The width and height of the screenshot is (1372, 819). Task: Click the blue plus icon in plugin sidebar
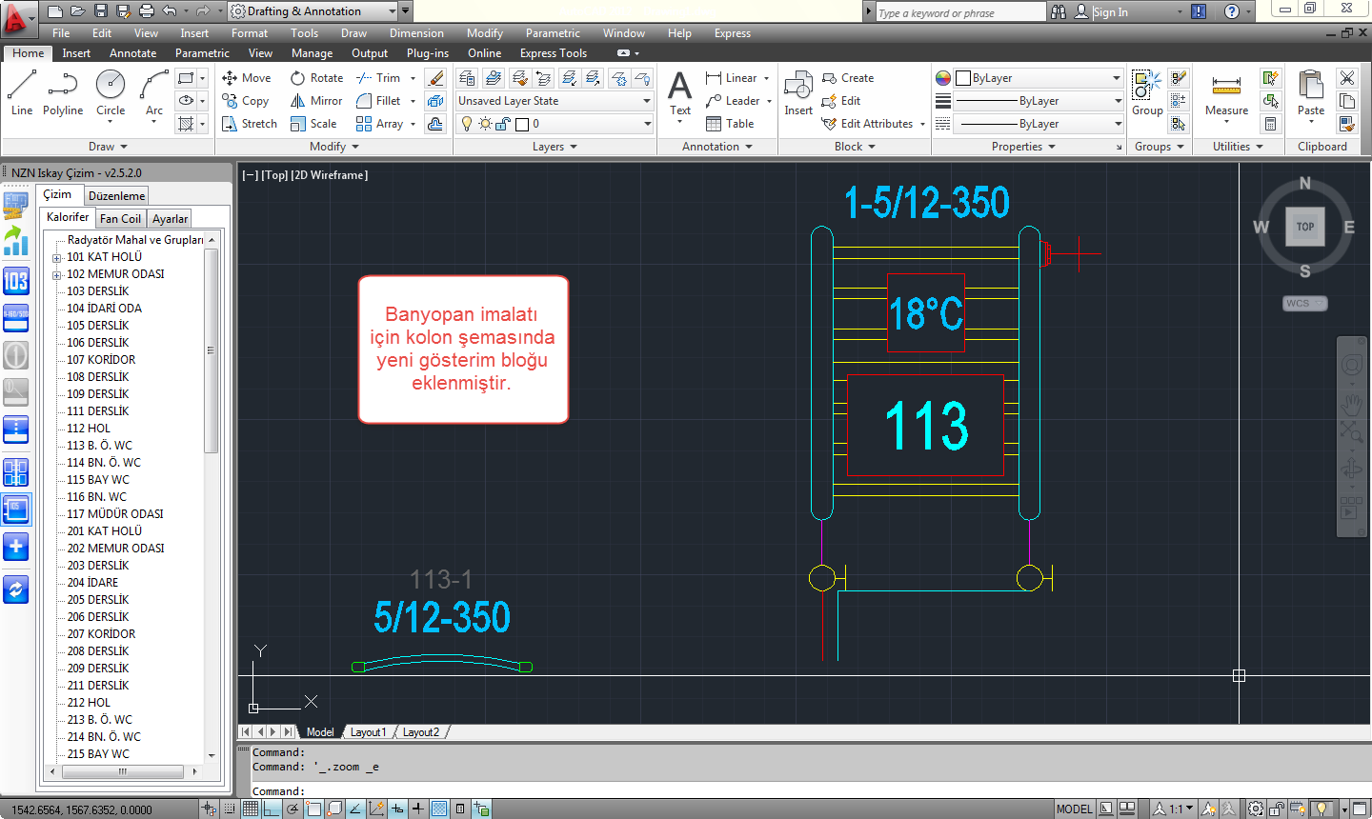(x=16, y=547)
